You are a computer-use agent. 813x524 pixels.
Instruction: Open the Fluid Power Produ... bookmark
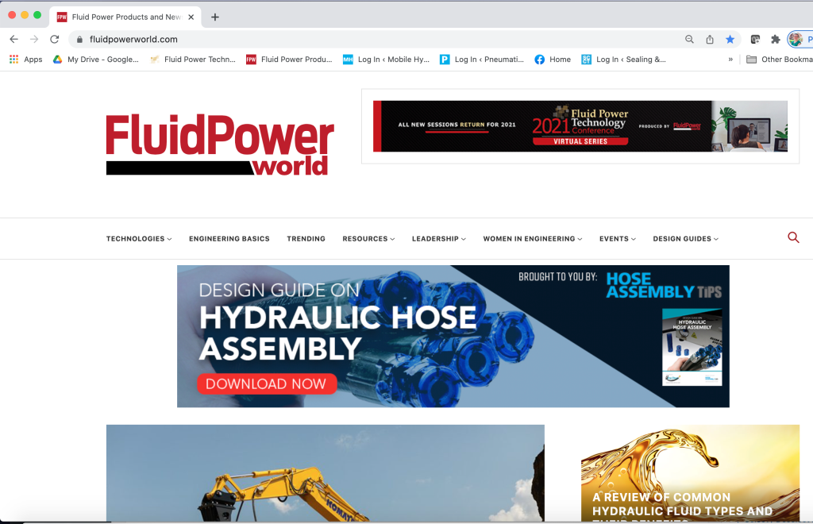tap(289, 59)
